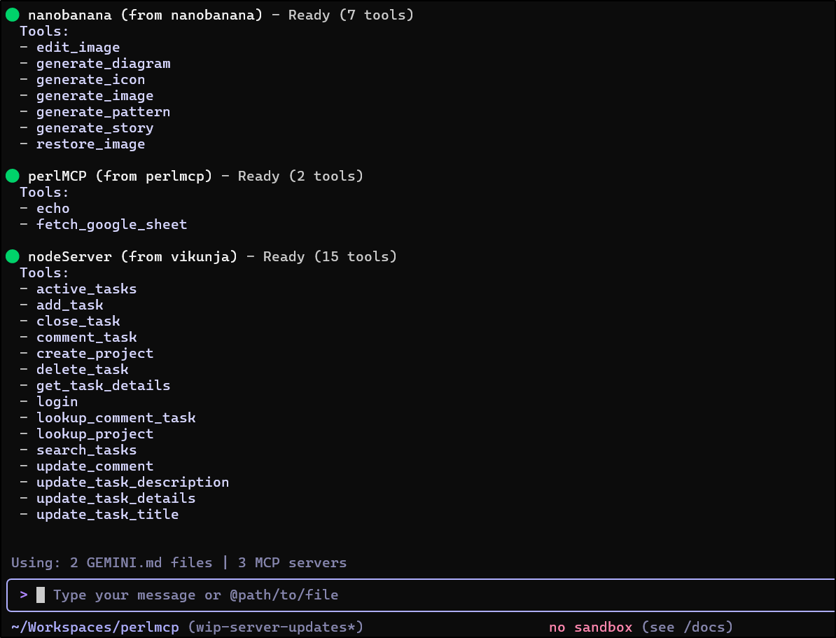Click the wip-server-updates branch indicator

click(x=275, y=627)
